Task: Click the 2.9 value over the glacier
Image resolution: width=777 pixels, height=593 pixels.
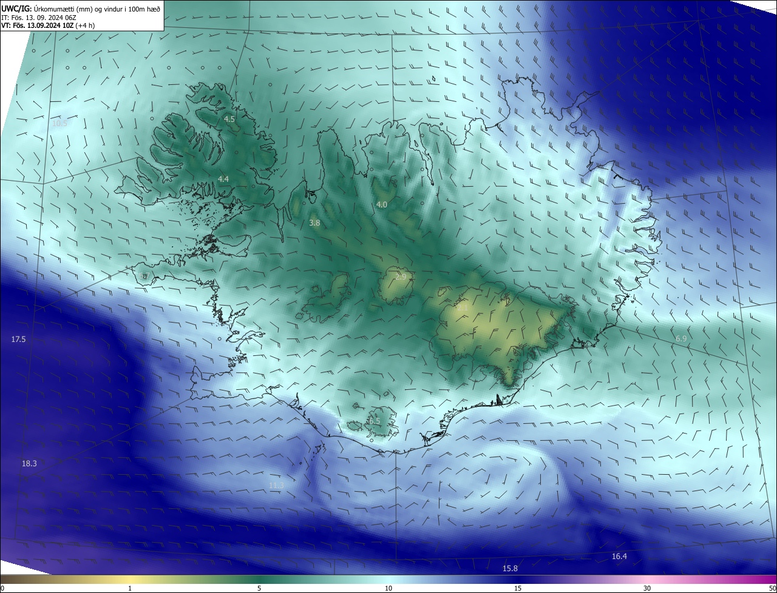Action: click(401, 277)
